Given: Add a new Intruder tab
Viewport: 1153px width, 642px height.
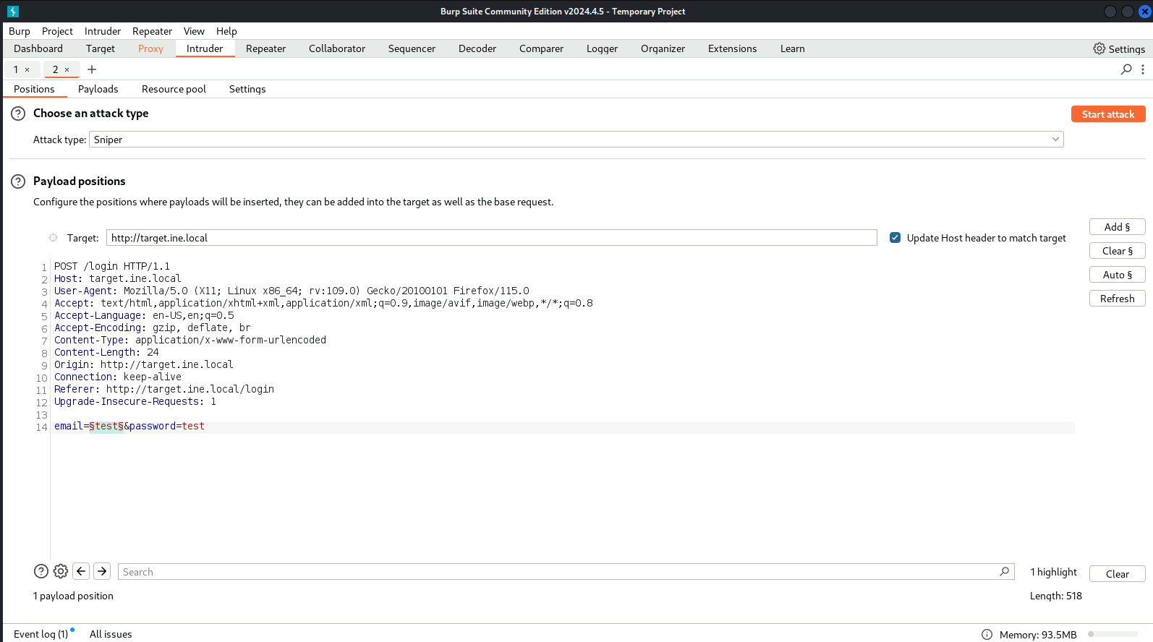Looking at the screenshot, I should (92, 69).
